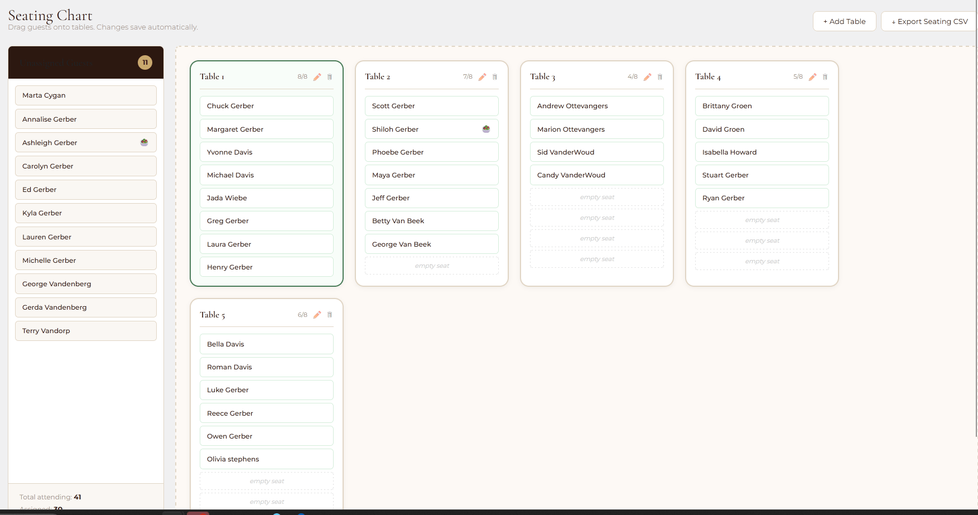
Task: Export the seating chart as CSV
Action: coord(929,22)
